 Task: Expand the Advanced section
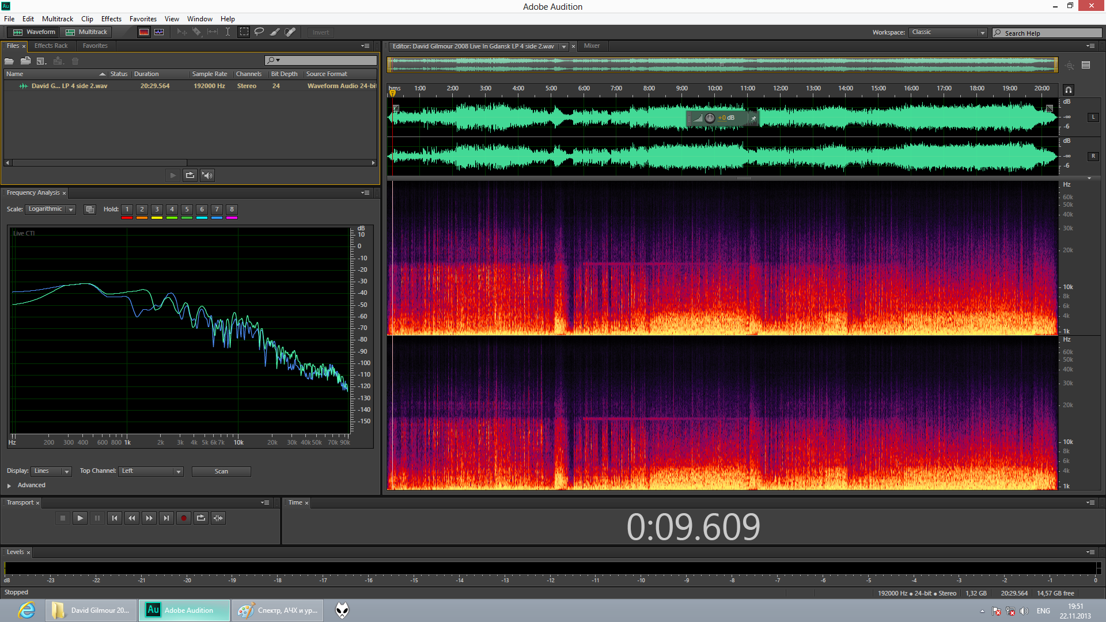coord(9,486)
